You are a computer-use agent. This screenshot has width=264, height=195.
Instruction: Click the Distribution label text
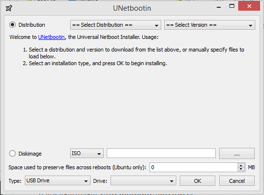(32, 25)
